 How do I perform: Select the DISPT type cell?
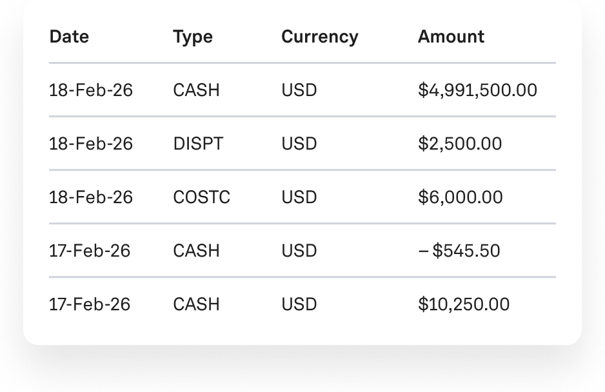pyautogui.click(x=198, y=144)
